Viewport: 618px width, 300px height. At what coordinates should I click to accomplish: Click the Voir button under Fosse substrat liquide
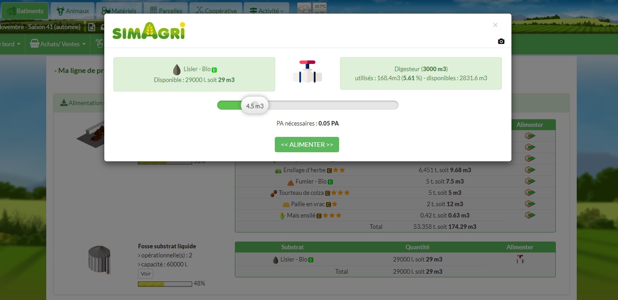146,274
